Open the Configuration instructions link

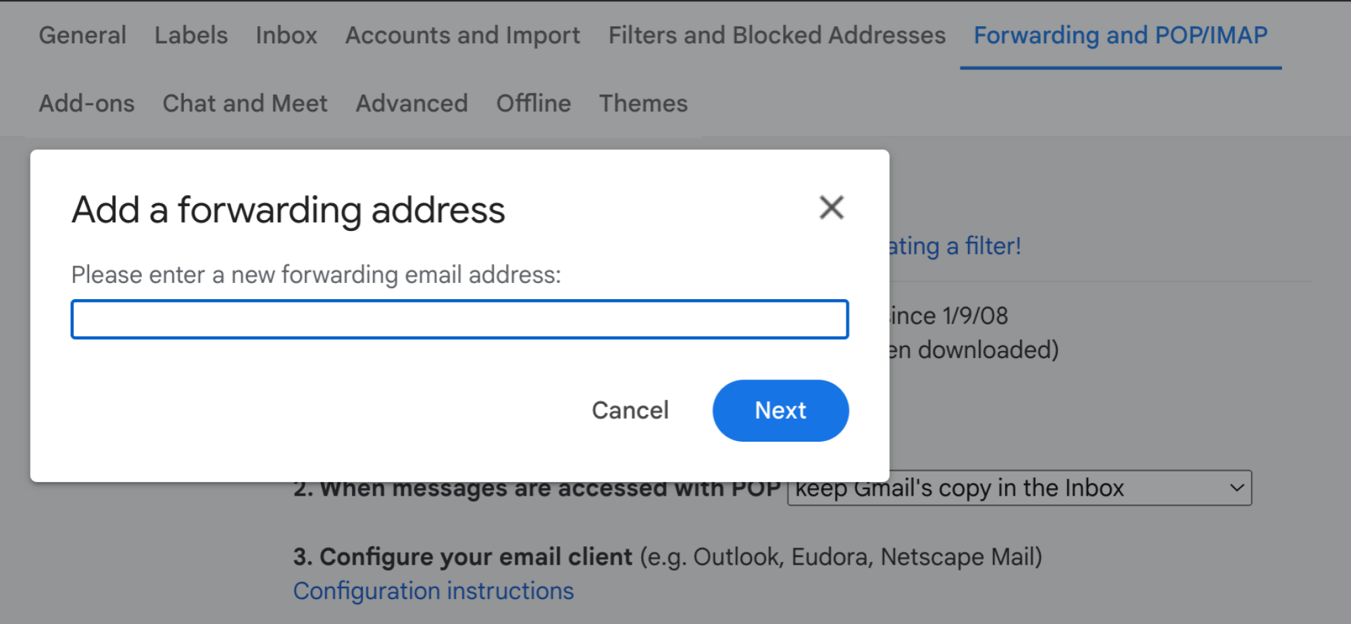(x=434, y=591)
